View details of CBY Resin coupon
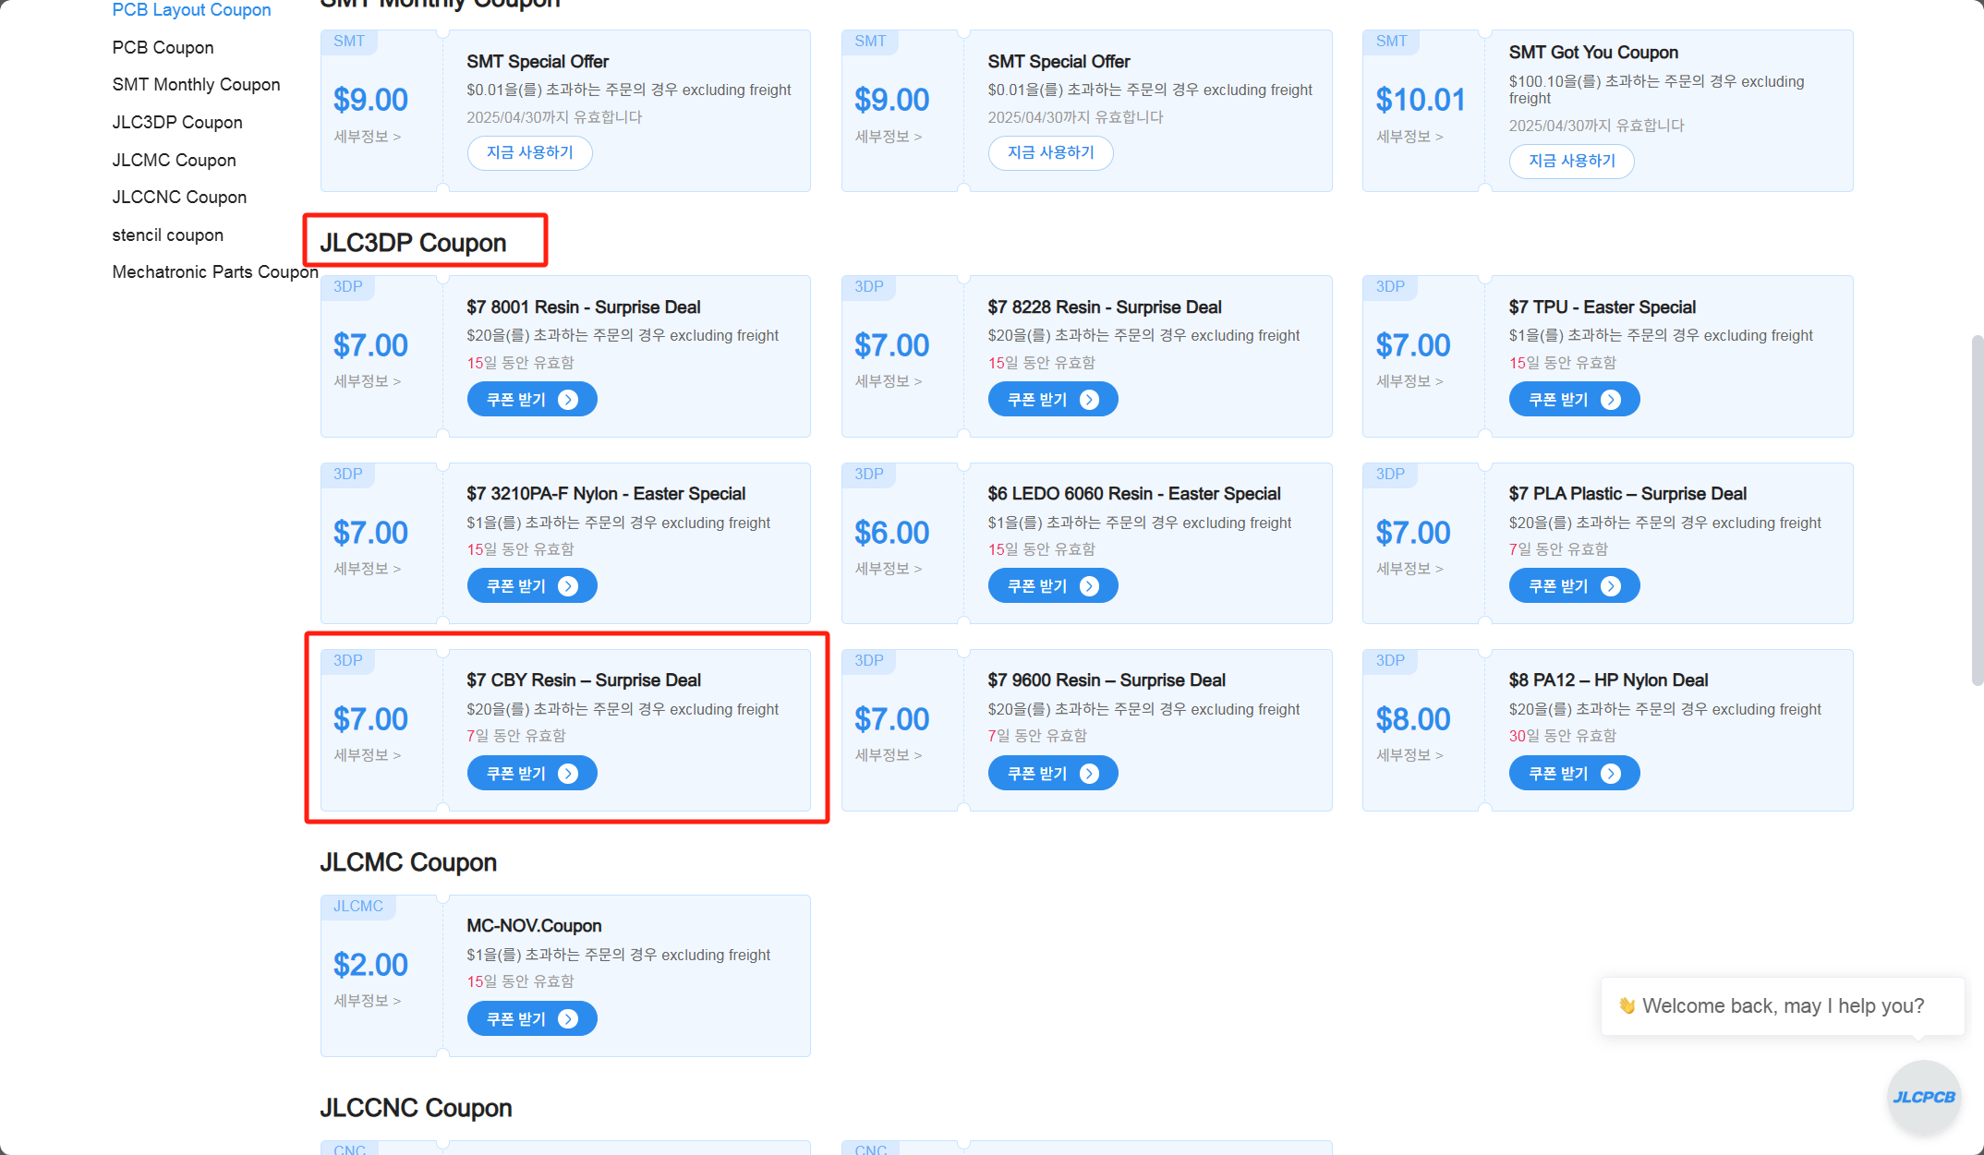This screenshot has height=1155, width=1984. tap(367, 755)
